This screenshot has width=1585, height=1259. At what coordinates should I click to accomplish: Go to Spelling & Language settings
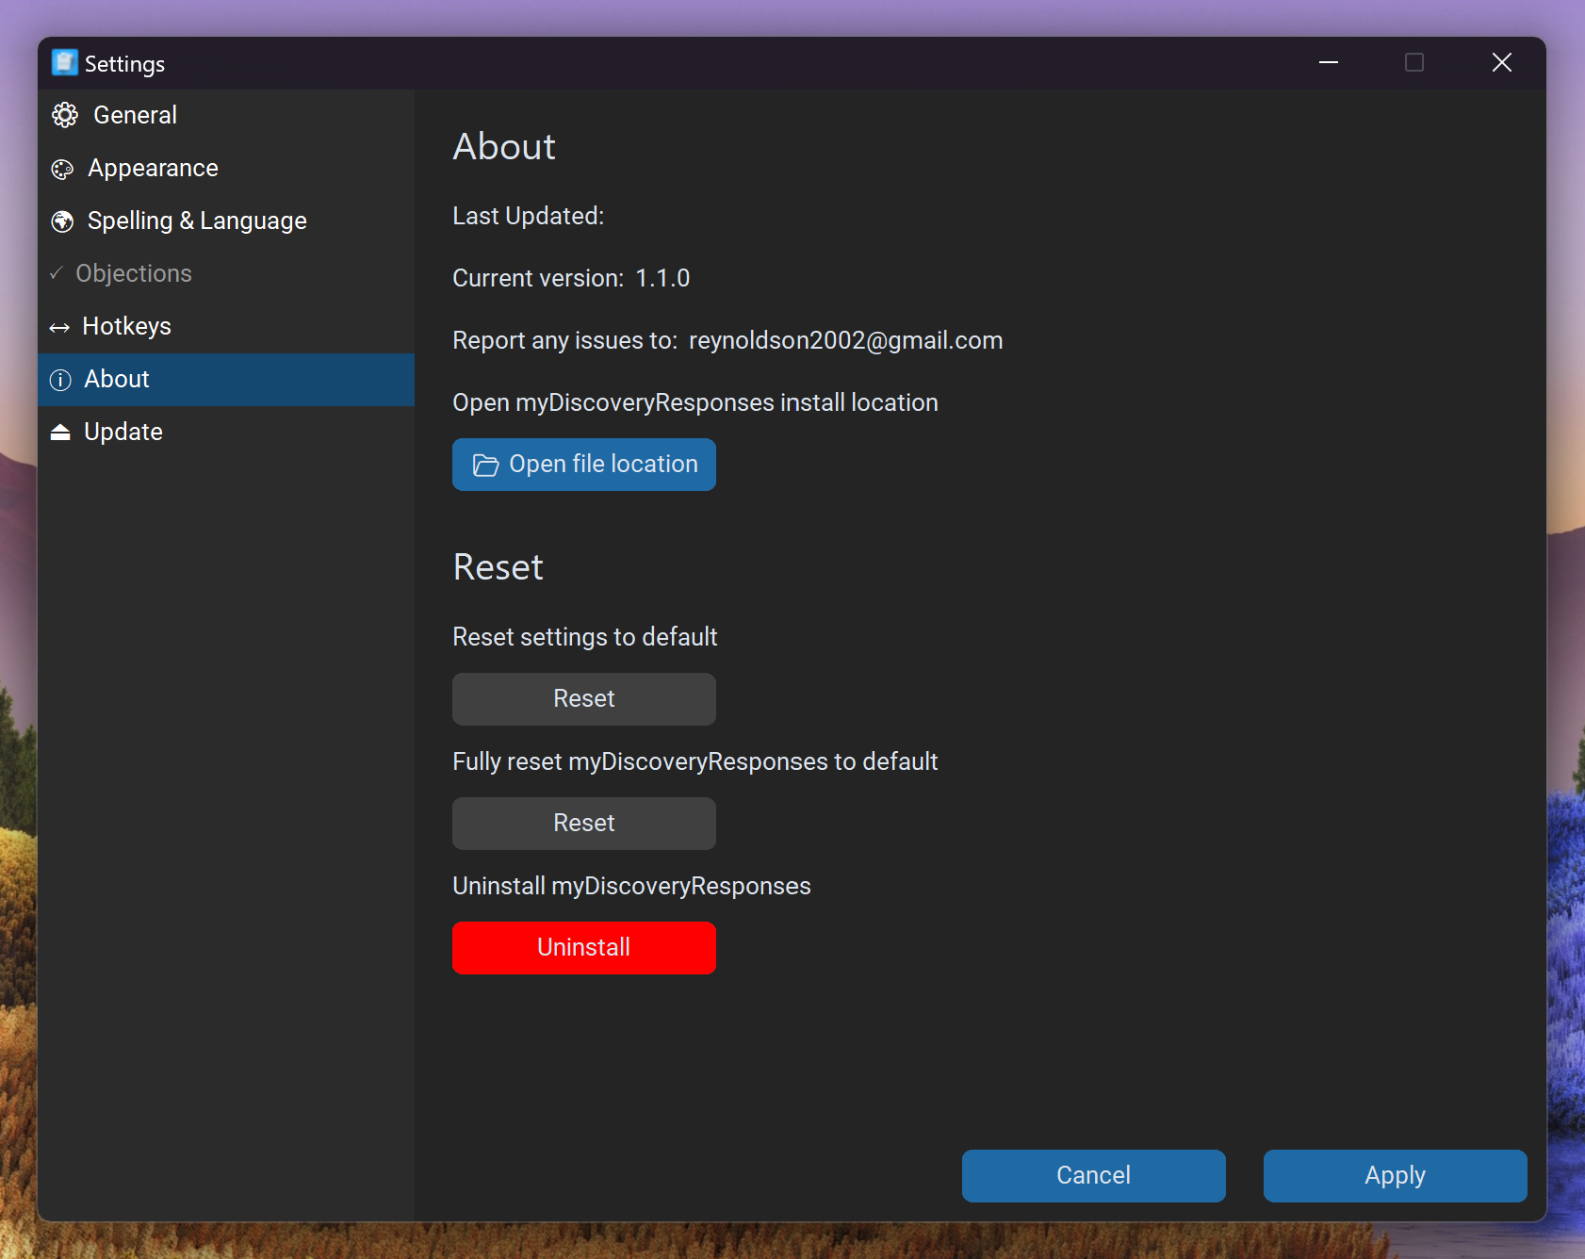(x=197, y=221)
